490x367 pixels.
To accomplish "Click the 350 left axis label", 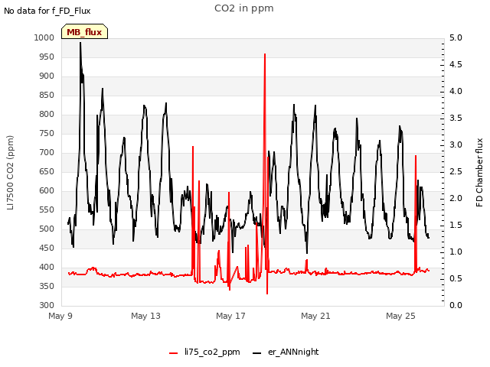I will pos(47,286).
